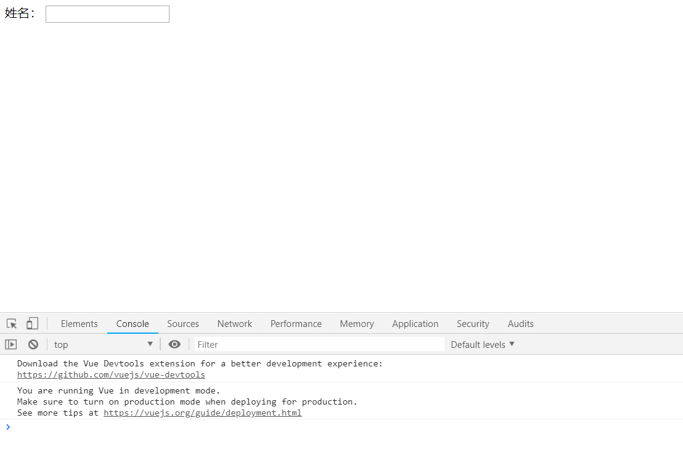The image size is (683, 476).
Task: Open the Performance tab
Action: point(297,324)
